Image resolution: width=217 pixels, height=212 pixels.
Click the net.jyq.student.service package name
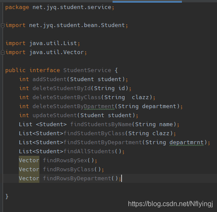[72, 7]
